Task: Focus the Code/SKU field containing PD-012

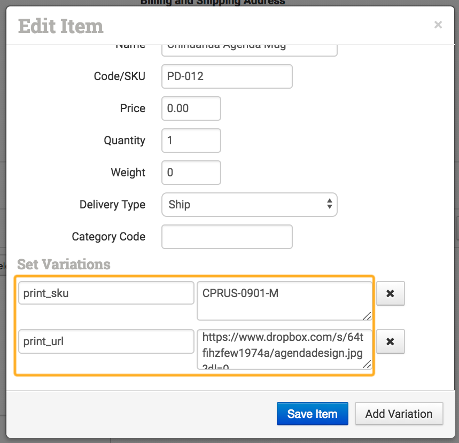Action: pos(227,76)
